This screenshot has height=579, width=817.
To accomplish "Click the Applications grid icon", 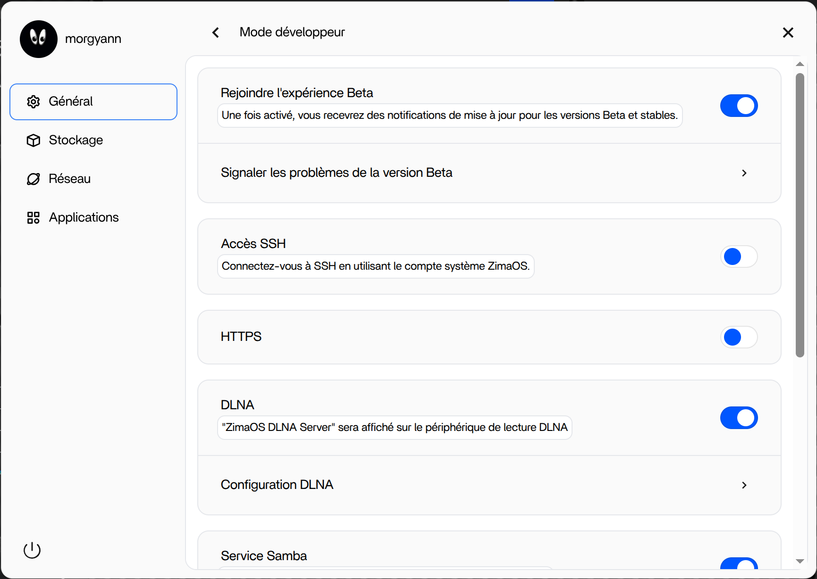I will point(34,218).
